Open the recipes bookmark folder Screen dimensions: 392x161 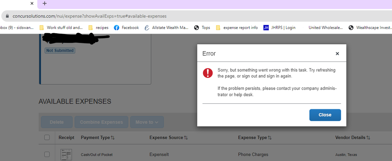pyautogui.click(x=98, y=28)
